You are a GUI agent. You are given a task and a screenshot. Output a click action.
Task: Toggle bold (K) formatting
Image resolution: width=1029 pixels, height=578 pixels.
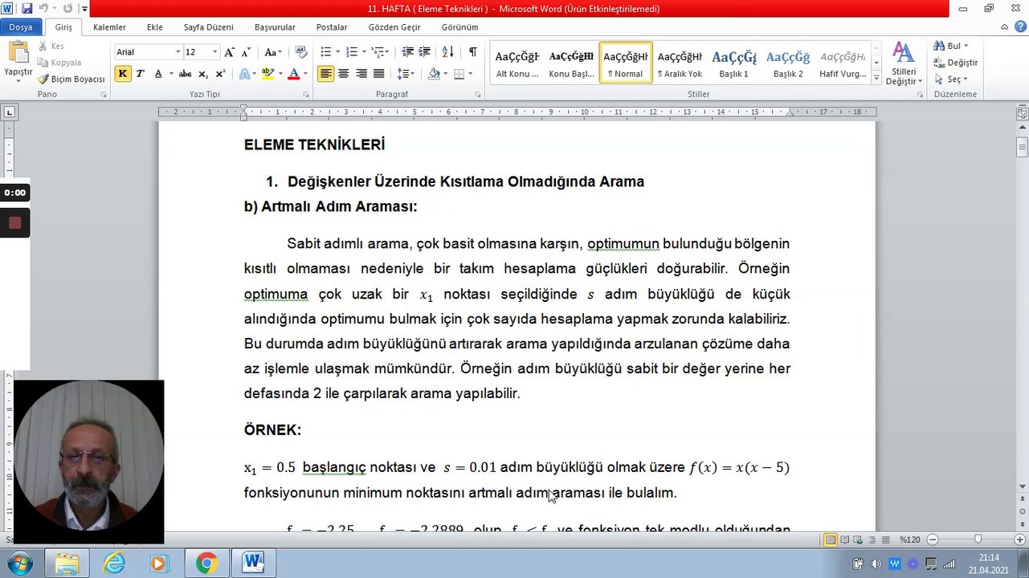coord(122,74)
